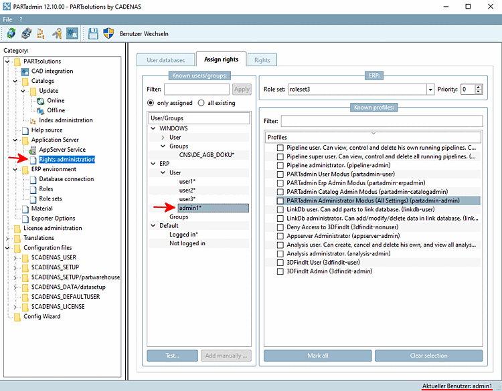Viewport: 502px width, 391px height.
Task: Check PARTadmin User Modus profile
Action: [x=280, y=174]
